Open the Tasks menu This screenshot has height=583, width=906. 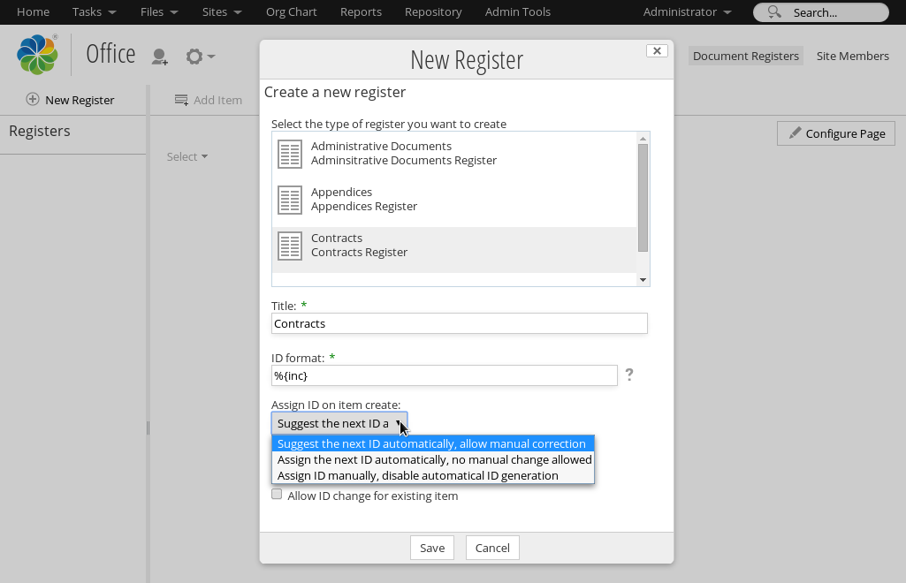(x=94, y=12)
